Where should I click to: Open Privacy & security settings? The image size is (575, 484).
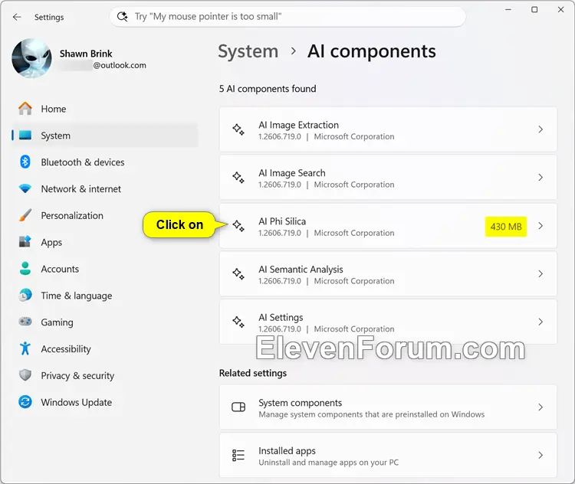tap(104, 375)
